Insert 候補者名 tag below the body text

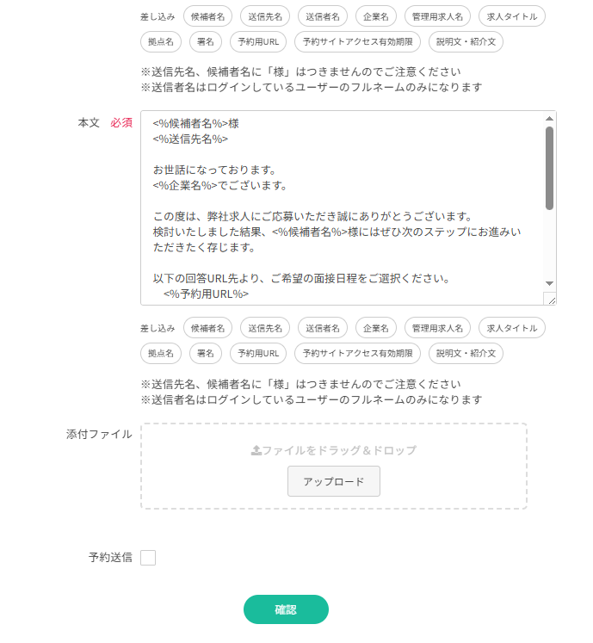(208, 328)
